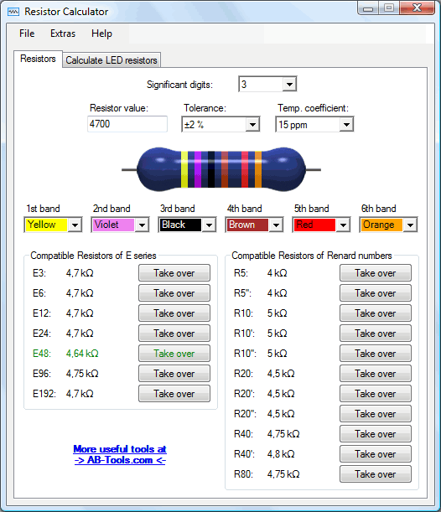Open the 2nd band Violet dropdown
This screenshot has height=512, width=441.
tap(142, 225)
